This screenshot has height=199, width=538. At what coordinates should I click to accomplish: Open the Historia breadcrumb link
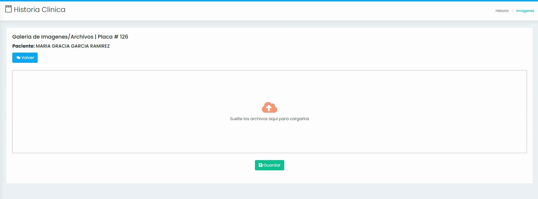(502, 11)
